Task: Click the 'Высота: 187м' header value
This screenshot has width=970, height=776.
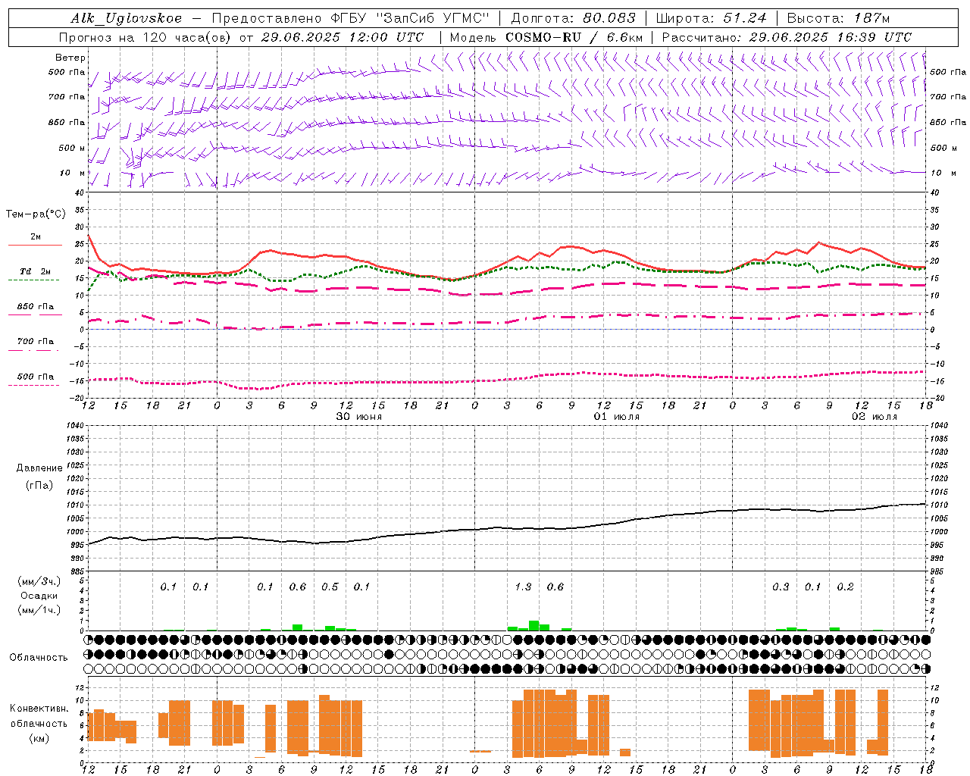Action: click(838, 18)
